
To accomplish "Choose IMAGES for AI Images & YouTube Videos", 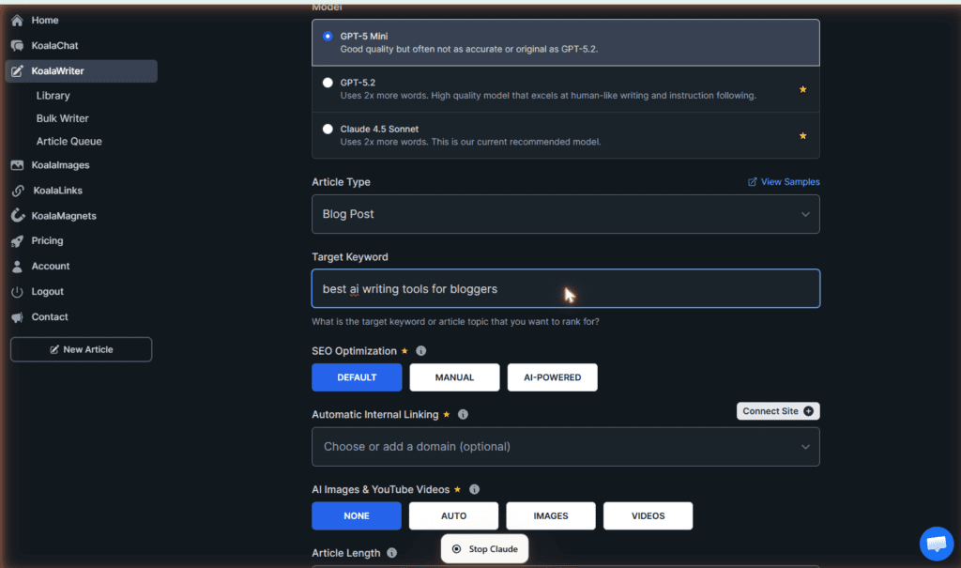I will (551, 515).
